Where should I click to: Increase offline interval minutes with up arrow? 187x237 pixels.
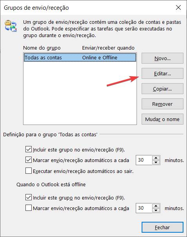click(x=156, y=206)
